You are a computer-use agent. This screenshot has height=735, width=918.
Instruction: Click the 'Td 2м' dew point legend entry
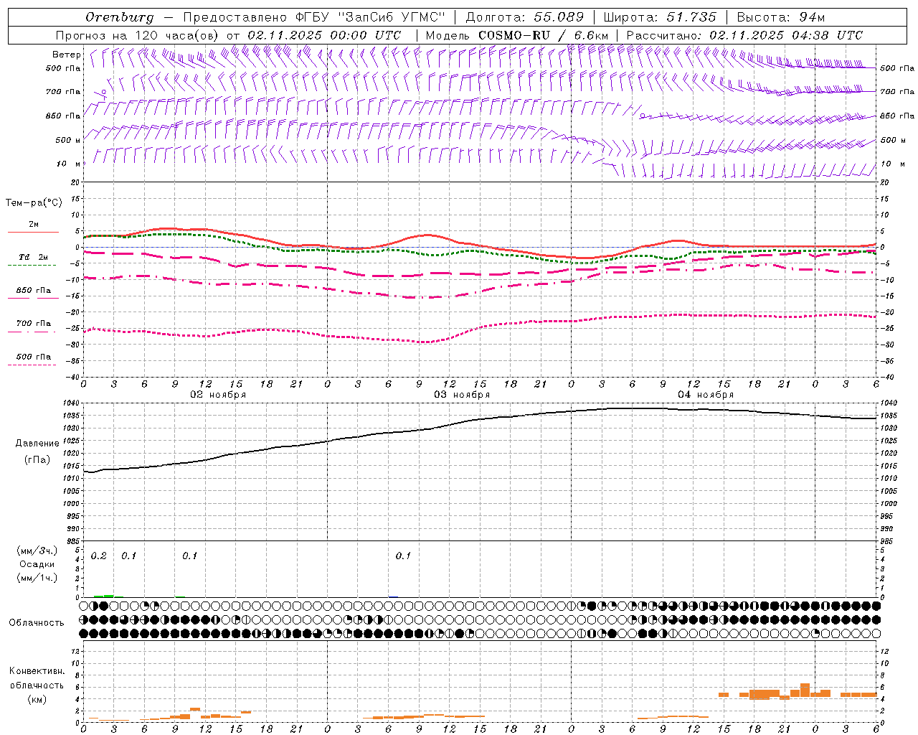pyautogui.click(x=33, y=257)
